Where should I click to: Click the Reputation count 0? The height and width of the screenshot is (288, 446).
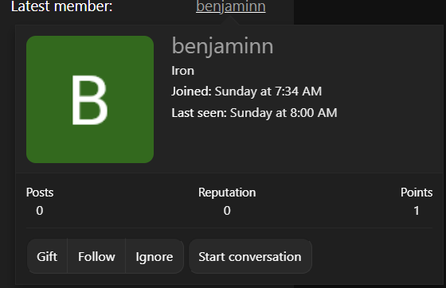coord(227,211)
